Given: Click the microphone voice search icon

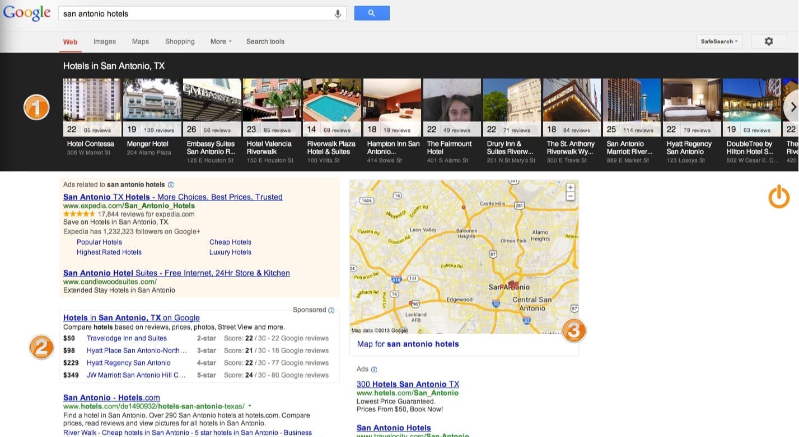Looking at the screenshot, I should point(338,14).
